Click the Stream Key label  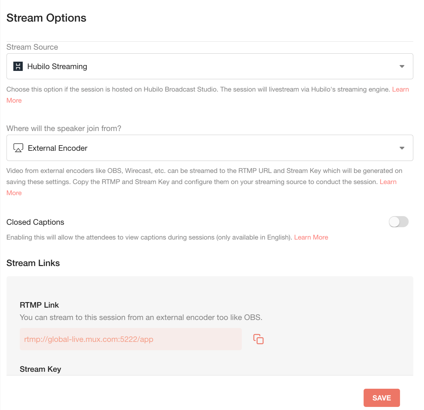40,369
